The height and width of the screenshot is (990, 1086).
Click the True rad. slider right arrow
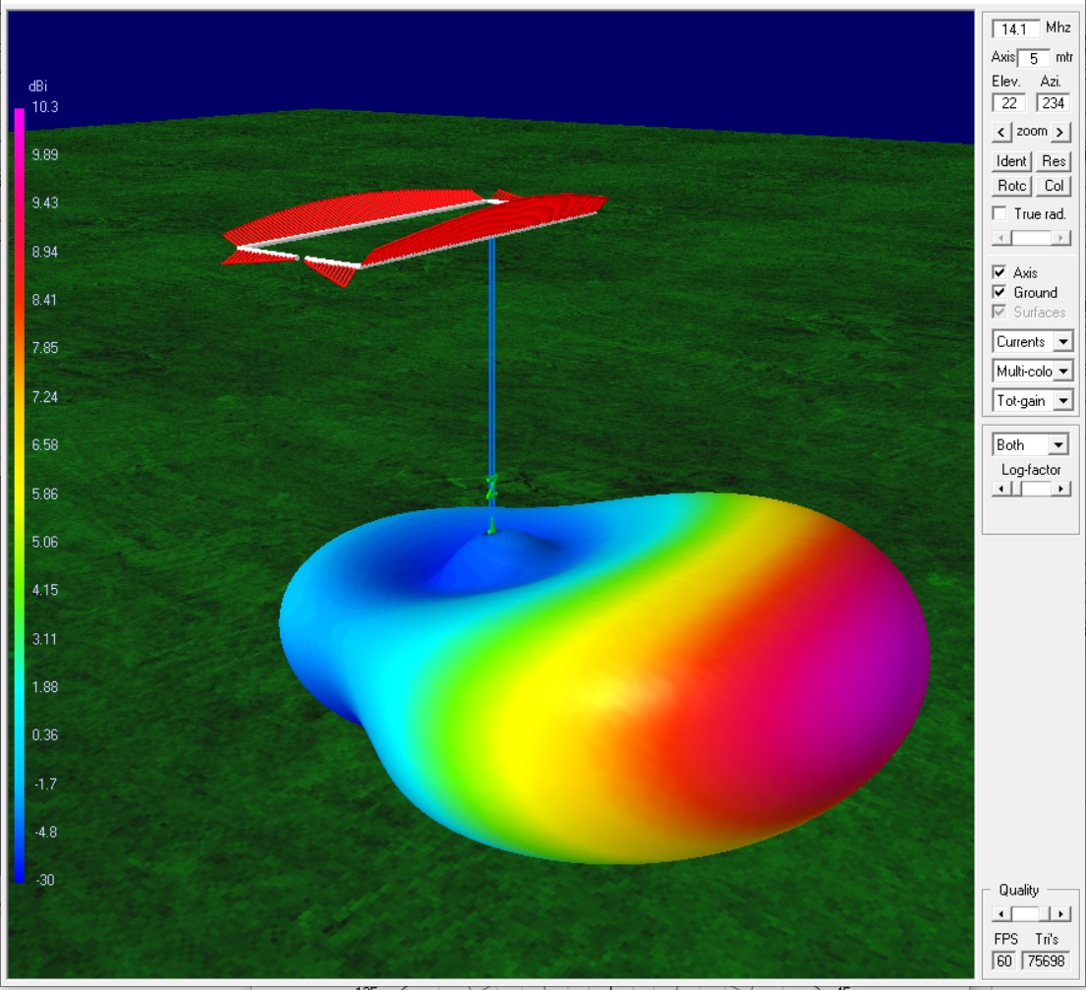point(1060,238)
